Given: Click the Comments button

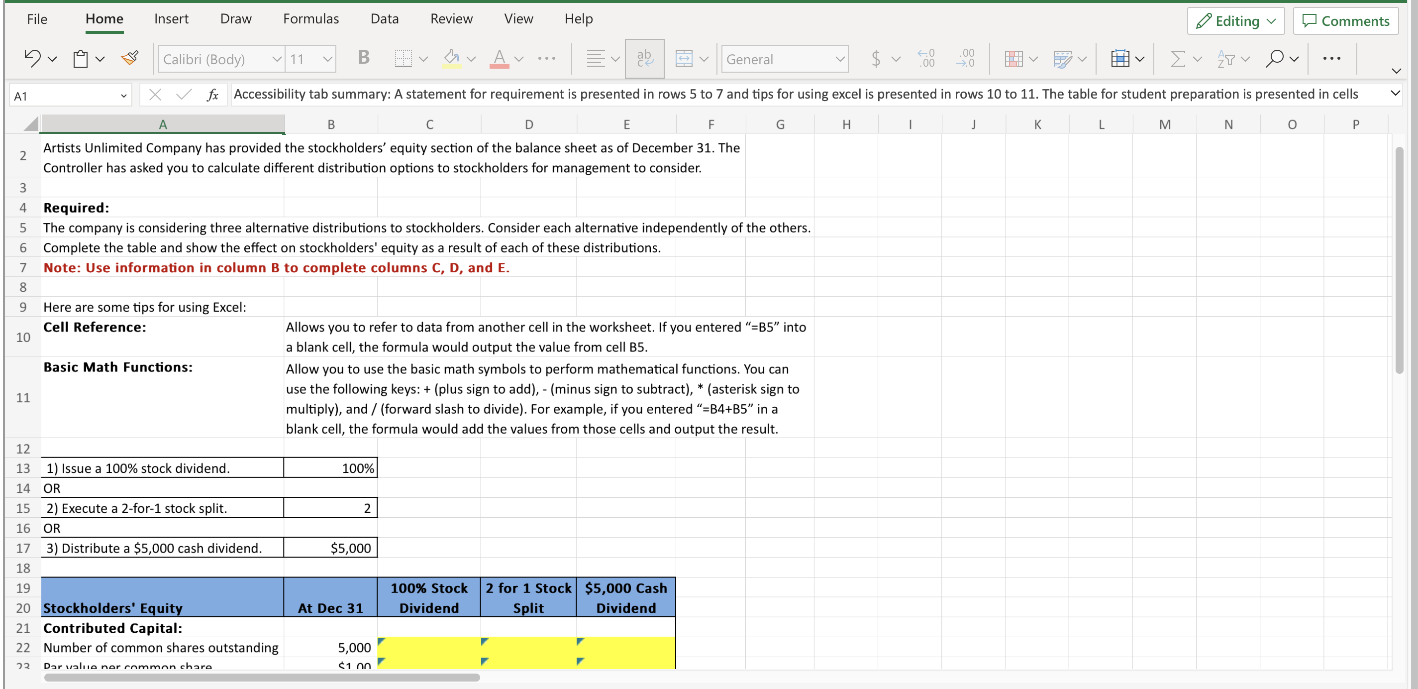Looking at the screenshot, I should pos(1345,21).
